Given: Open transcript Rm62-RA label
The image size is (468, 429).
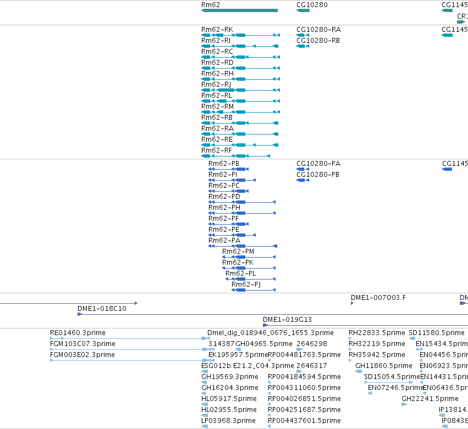Looking at the screenshot, I should point(217,129).
